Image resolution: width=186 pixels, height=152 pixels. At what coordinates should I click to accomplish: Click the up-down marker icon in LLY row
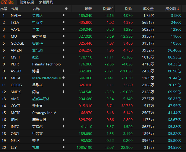pos(64,147)
